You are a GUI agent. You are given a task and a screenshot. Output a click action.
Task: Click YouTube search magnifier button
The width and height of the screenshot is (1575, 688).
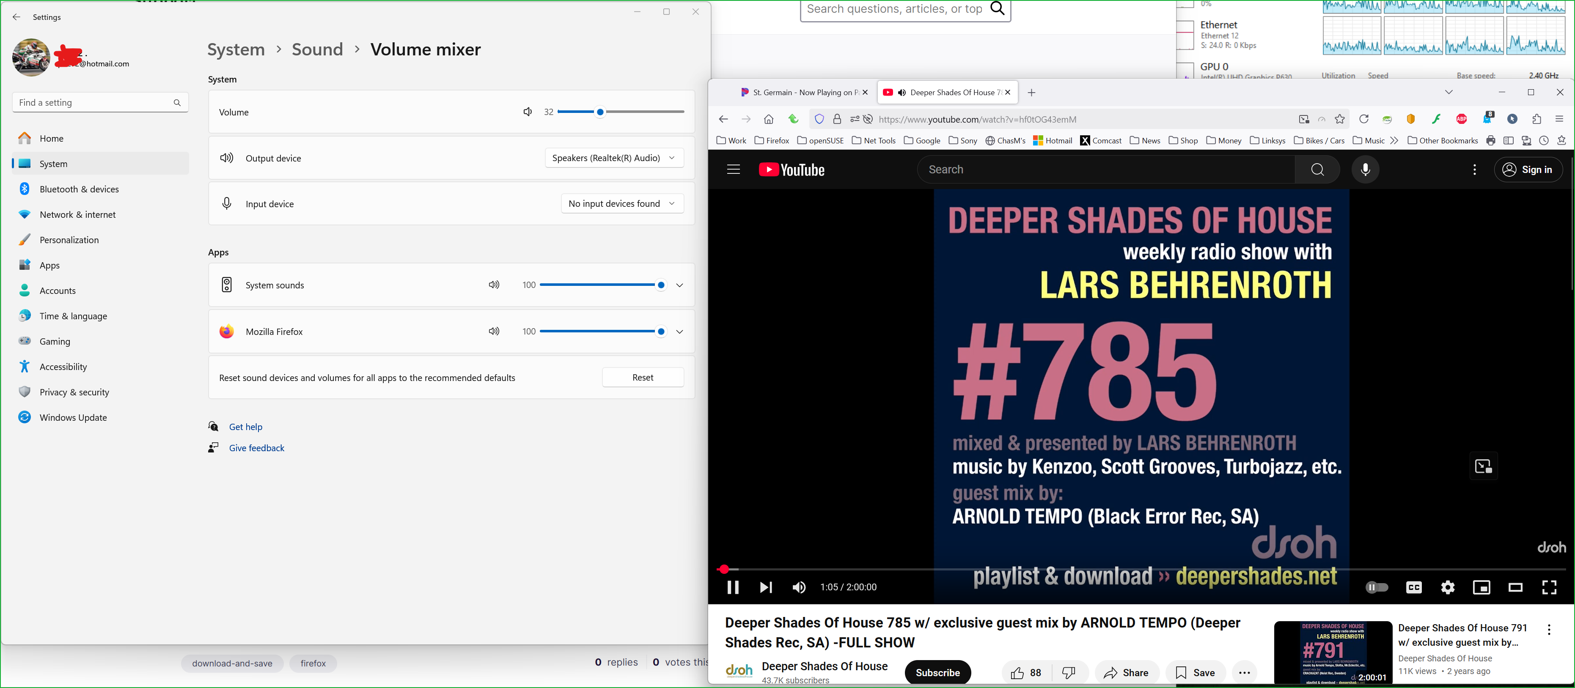coord(1317,169)
